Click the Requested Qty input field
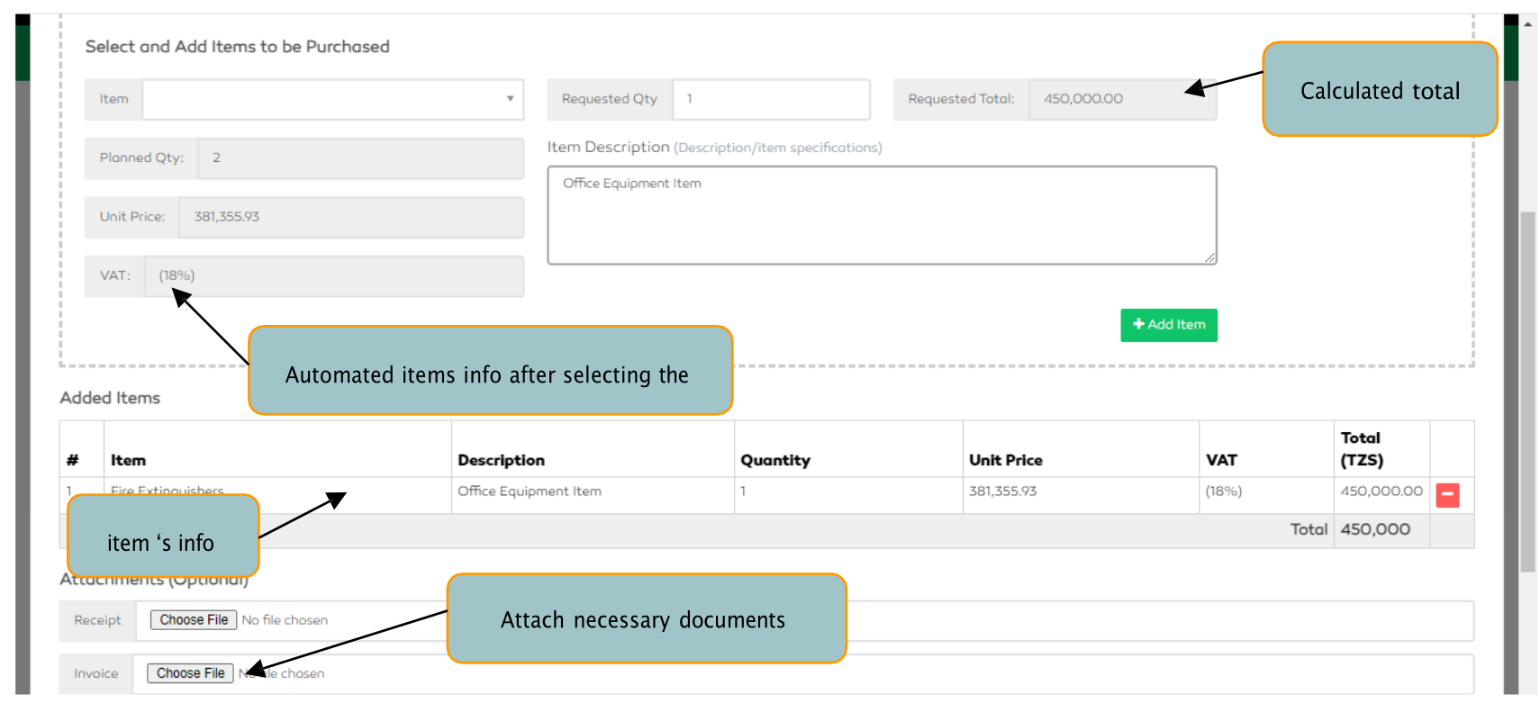The width and height of the screenshot is (1540, 703). point(770,99)
